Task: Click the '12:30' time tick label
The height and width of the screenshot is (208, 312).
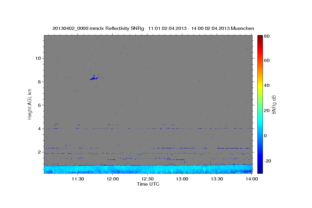Action: 147,179
